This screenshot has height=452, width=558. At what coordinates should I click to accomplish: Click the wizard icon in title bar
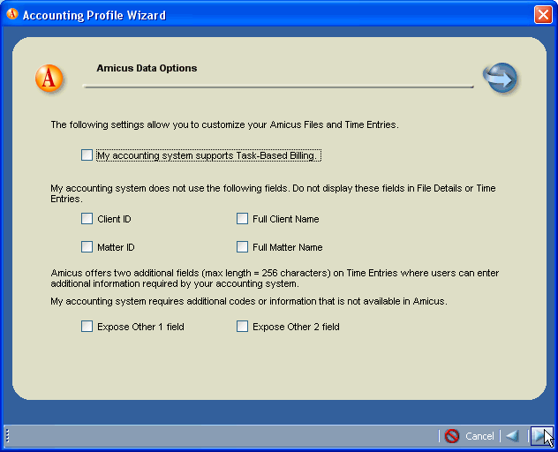12,14
